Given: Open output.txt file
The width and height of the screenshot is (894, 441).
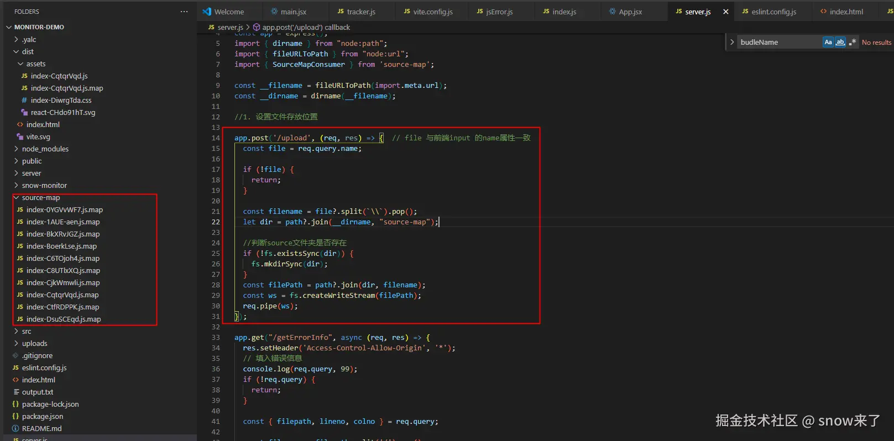Looking at the screenshot, I should pyautogui.click(x=38, y=392).
